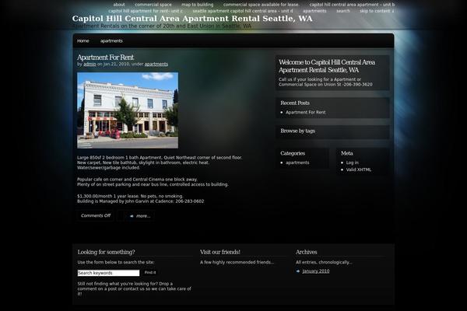Focus the 'Search keywords' input field

(108, 273)
